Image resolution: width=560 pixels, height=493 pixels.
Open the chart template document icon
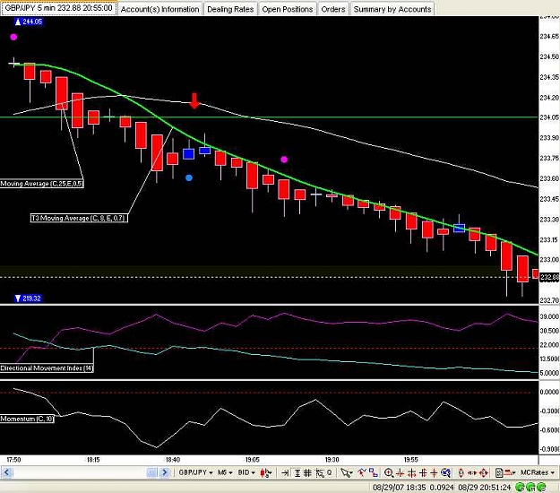(x=499, y=473)
